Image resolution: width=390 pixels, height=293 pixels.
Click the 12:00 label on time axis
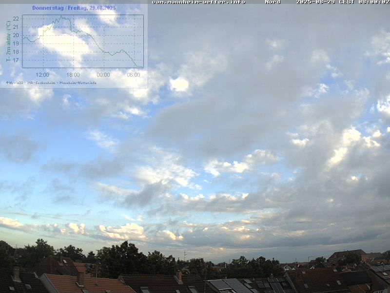pyautogui.click(x=42, y=75)
